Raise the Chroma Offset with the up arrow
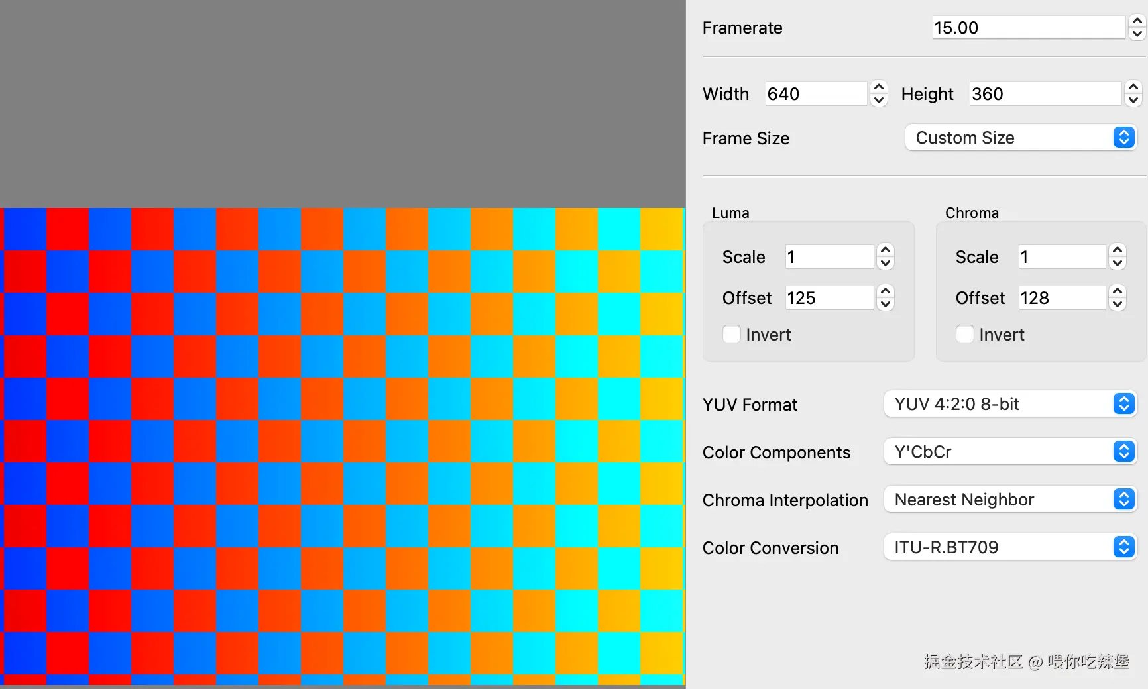This screenshot has width=1148, height=689. click(x=1118, y=291)
